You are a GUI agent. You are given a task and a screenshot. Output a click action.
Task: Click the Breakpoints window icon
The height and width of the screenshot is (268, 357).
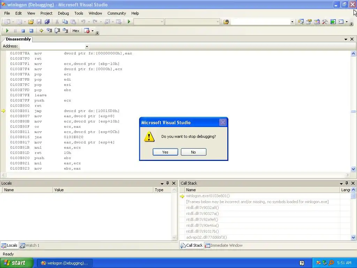tap(87, 31)
